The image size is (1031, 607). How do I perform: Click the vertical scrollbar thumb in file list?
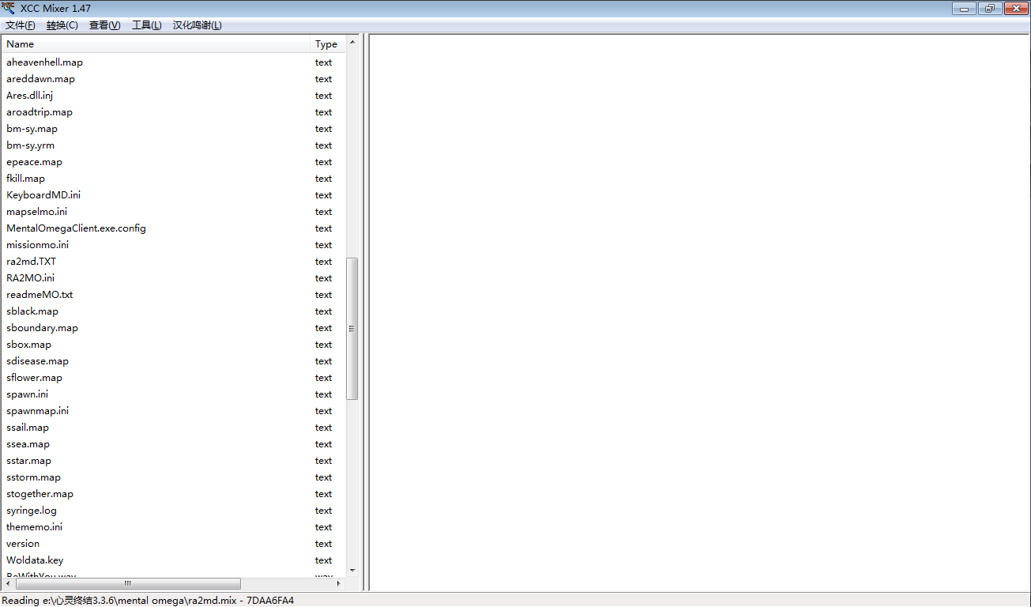coord(352,329)
